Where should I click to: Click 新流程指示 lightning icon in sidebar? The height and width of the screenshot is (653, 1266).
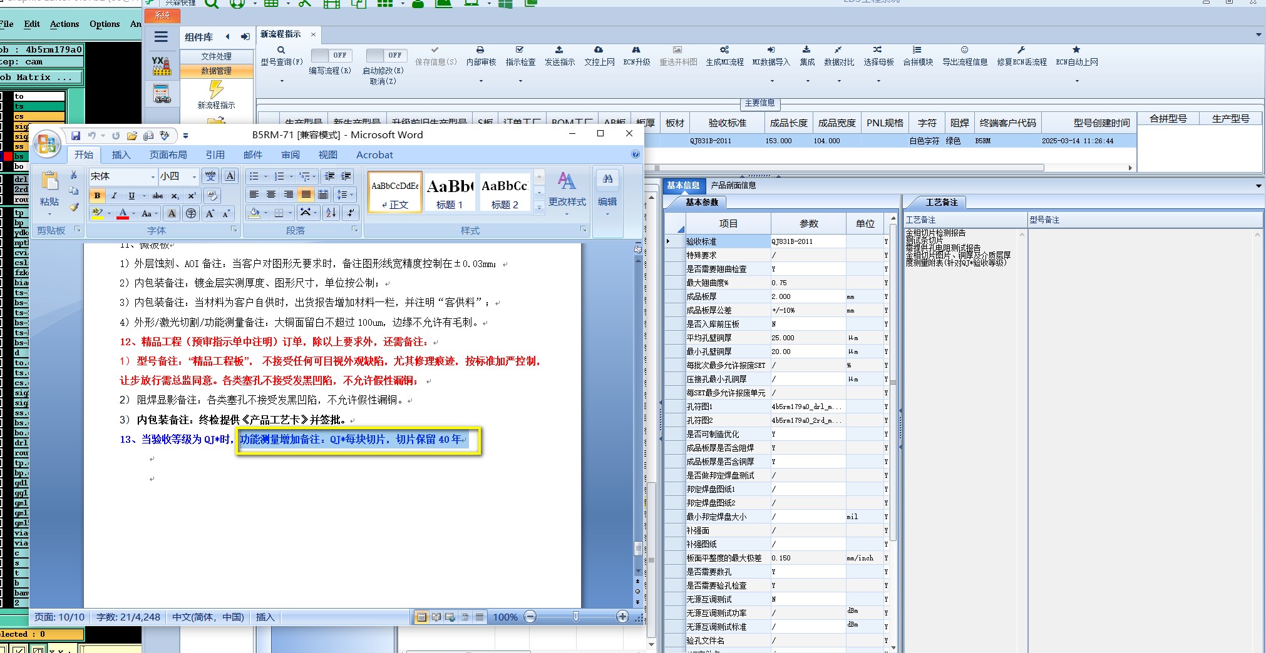click(216, 89)
